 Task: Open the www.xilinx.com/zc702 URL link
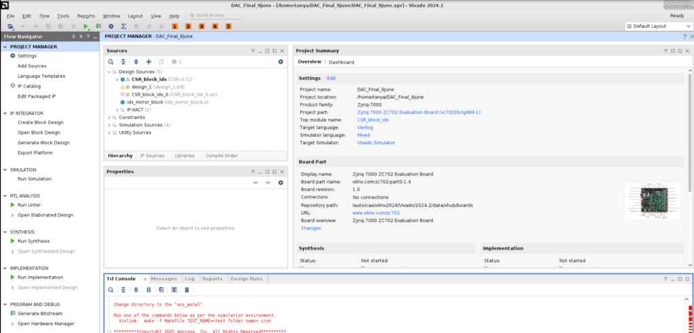pos(376,213)
